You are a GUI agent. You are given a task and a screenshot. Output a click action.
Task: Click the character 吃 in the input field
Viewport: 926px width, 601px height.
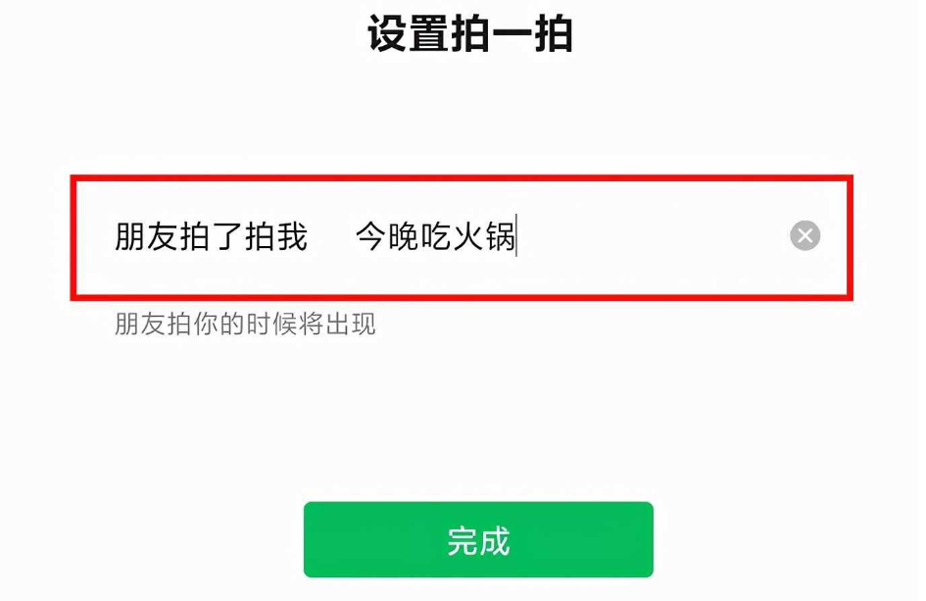coord(436,236)
